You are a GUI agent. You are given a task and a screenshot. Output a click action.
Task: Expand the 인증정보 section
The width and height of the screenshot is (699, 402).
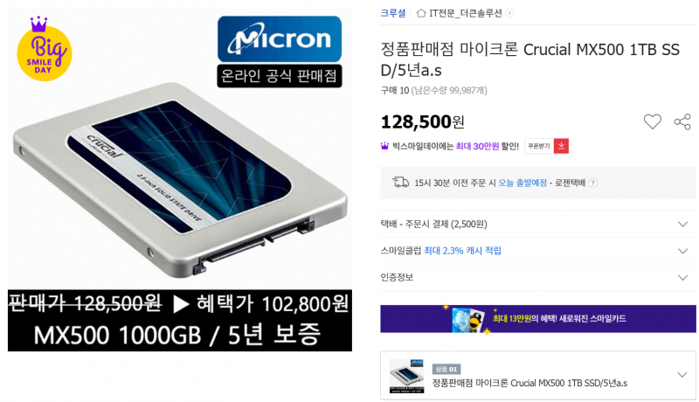(537, 277)
